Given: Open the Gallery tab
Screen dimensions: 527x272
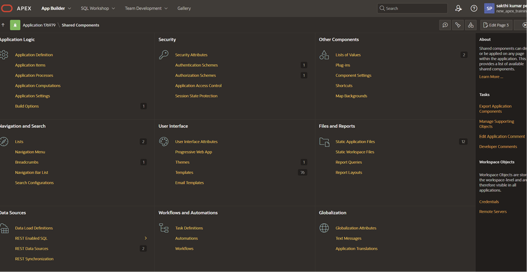Looking at the screenshot, I should (x=184, y=9).
